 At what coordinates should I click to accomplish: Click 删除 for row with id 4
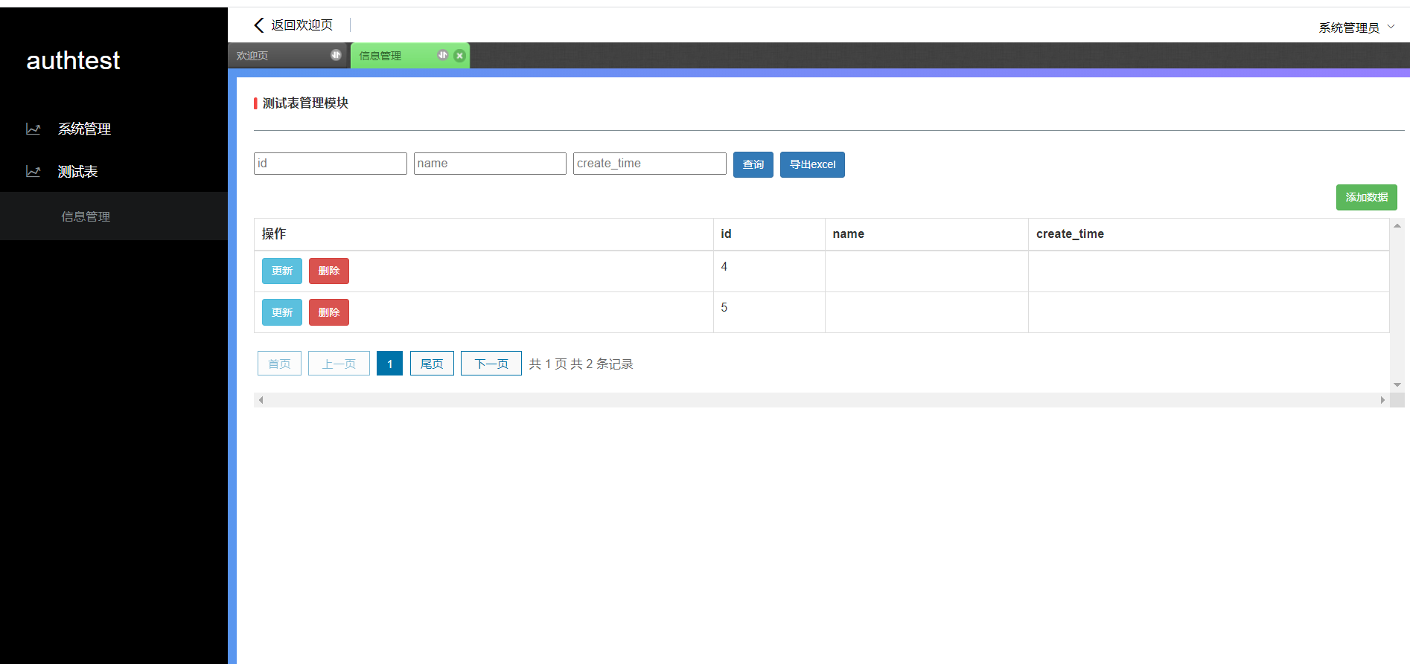click(329, 271)
